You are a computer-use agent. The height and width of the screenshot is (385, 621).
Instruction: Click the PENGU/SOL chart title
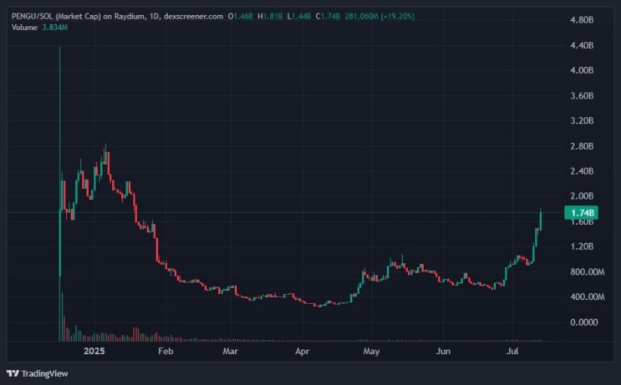point(117,17)
